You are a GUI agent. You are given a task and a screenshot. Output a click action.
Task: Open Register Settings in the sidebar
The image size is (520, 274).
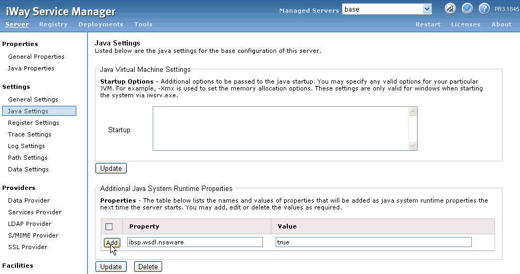tap(33, 123)
